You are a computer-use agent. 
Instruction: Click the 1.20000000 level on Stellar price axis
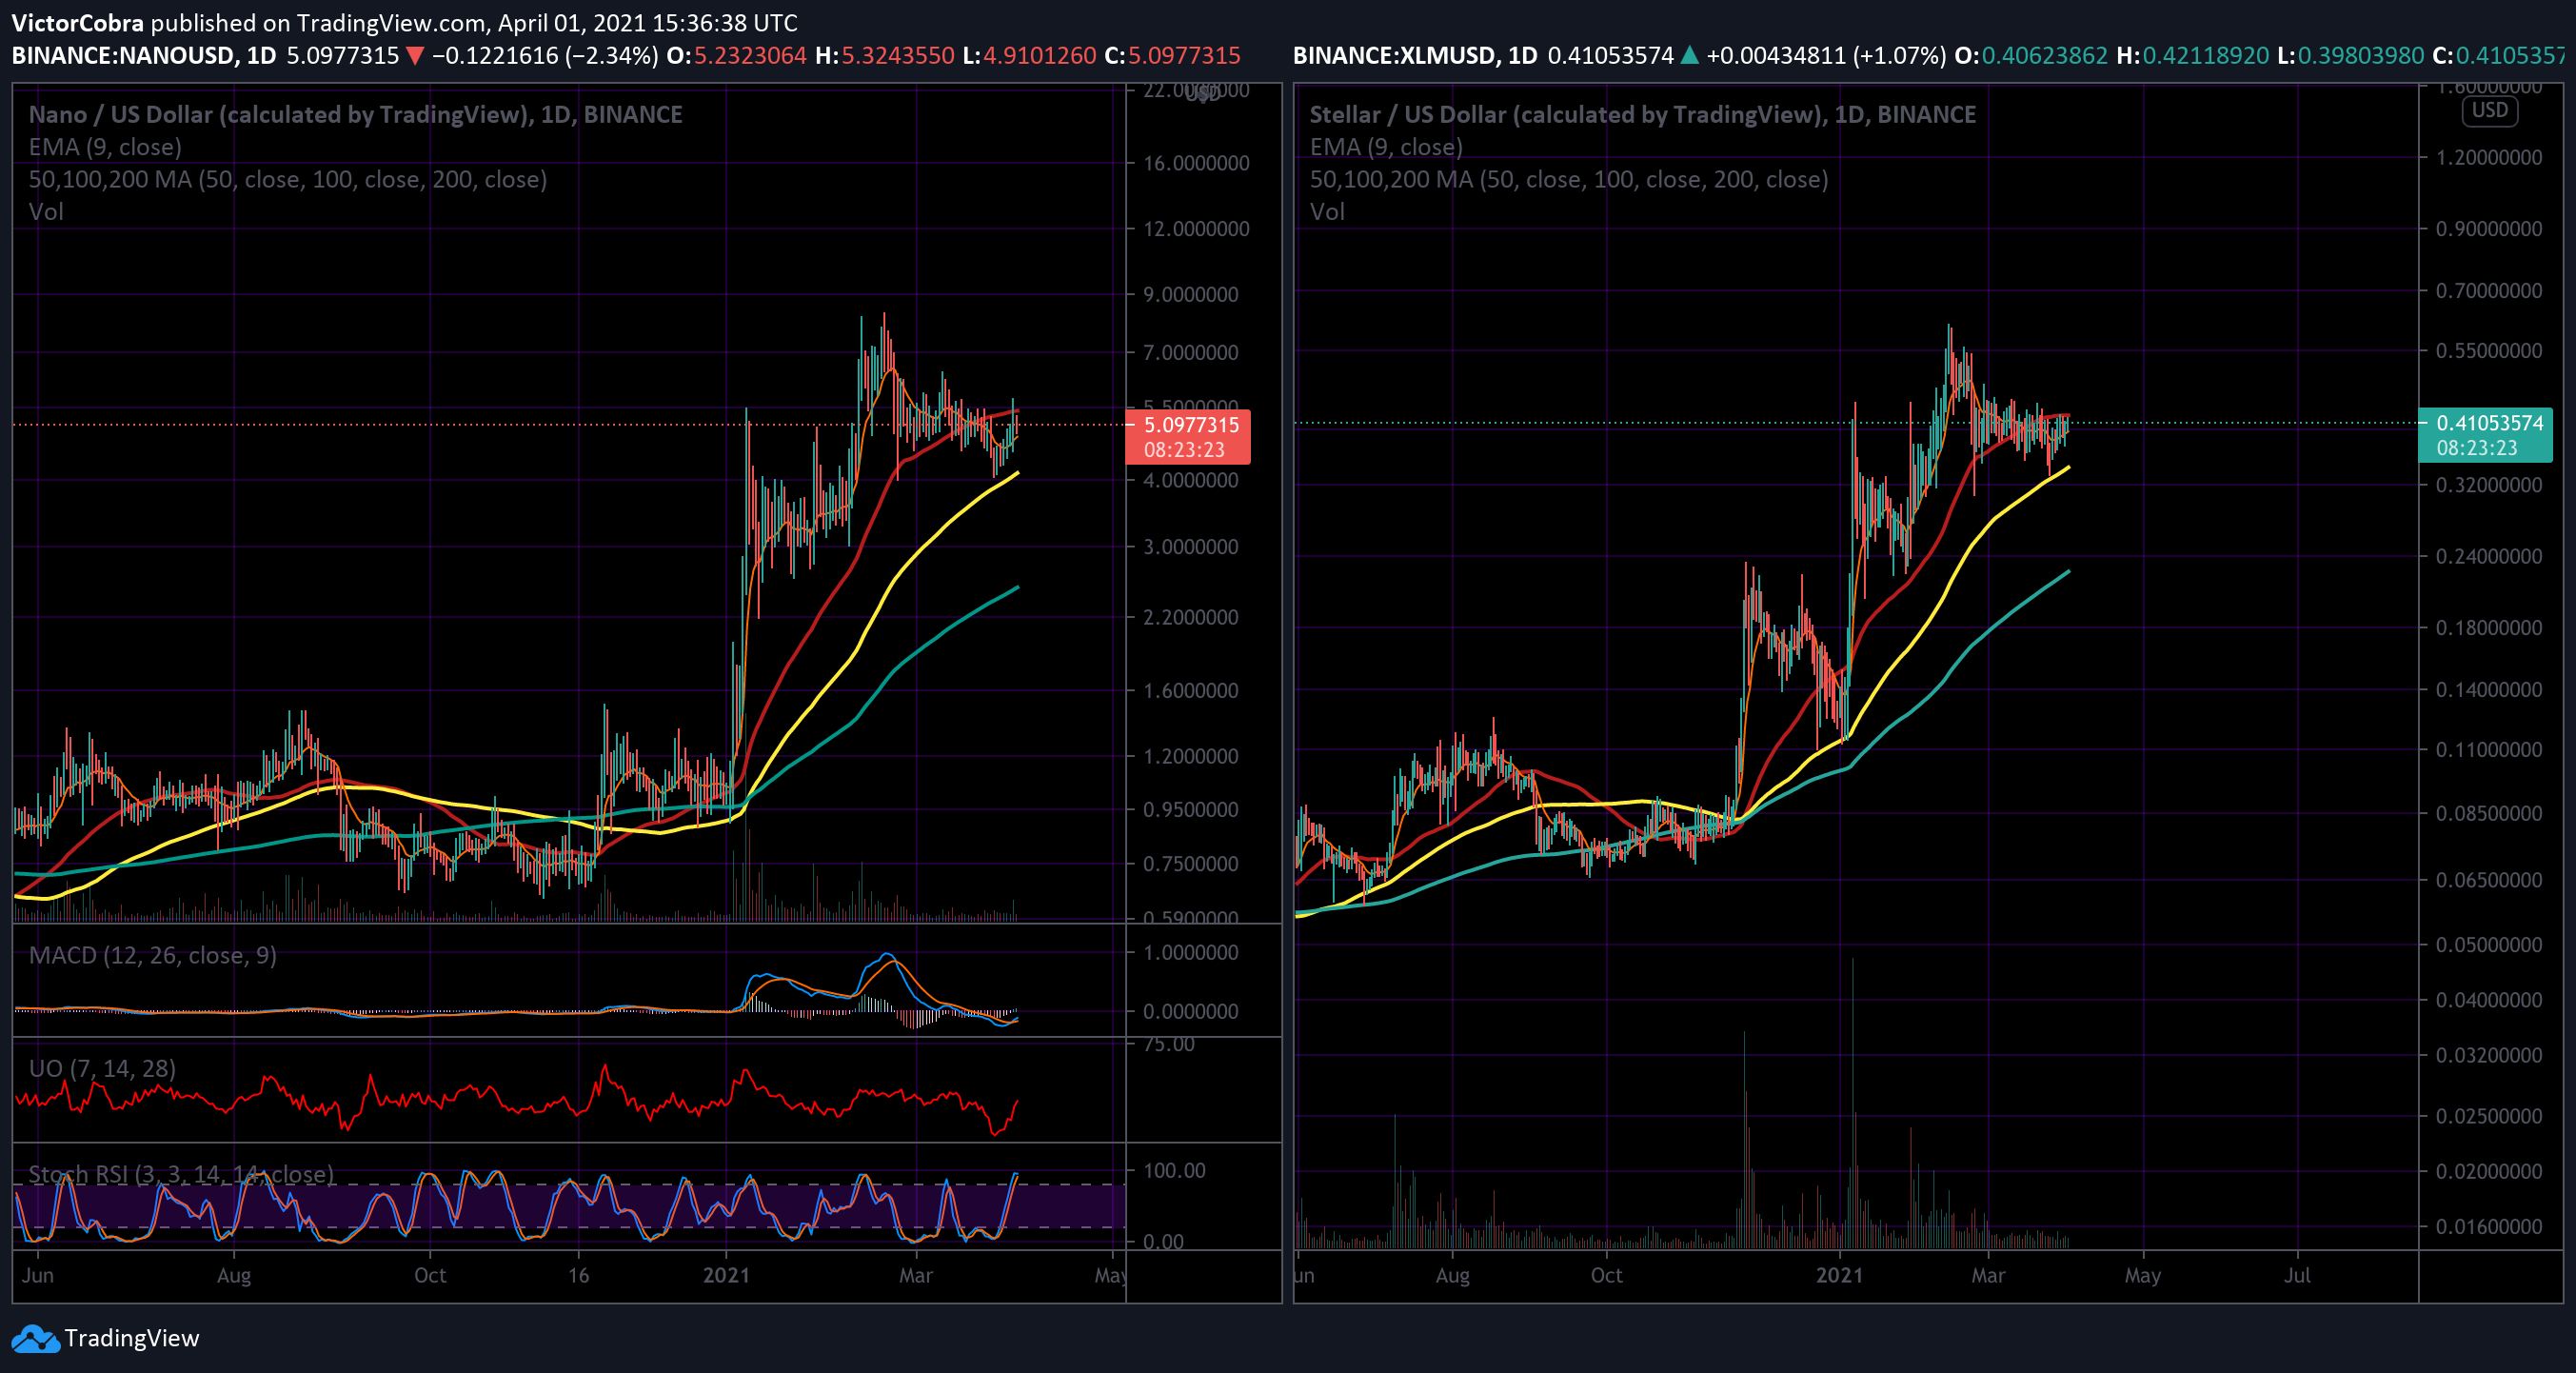click(2489, 157)
